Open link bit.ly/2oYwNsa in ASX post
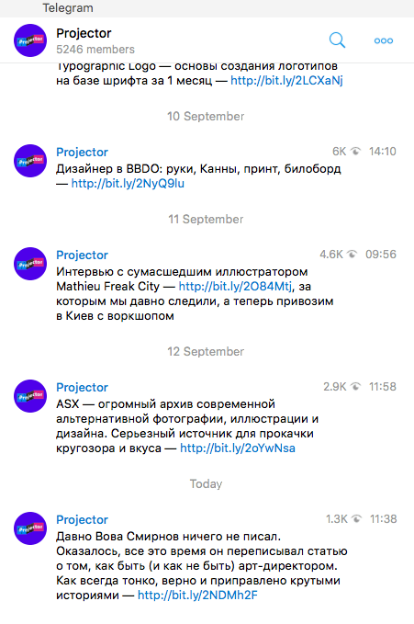This screenshot has width=414, height=624. 238,448
